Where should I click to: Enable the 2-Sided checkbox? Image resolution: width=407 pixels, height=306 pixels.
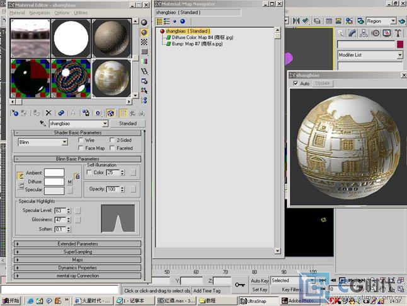pos(112,140)
